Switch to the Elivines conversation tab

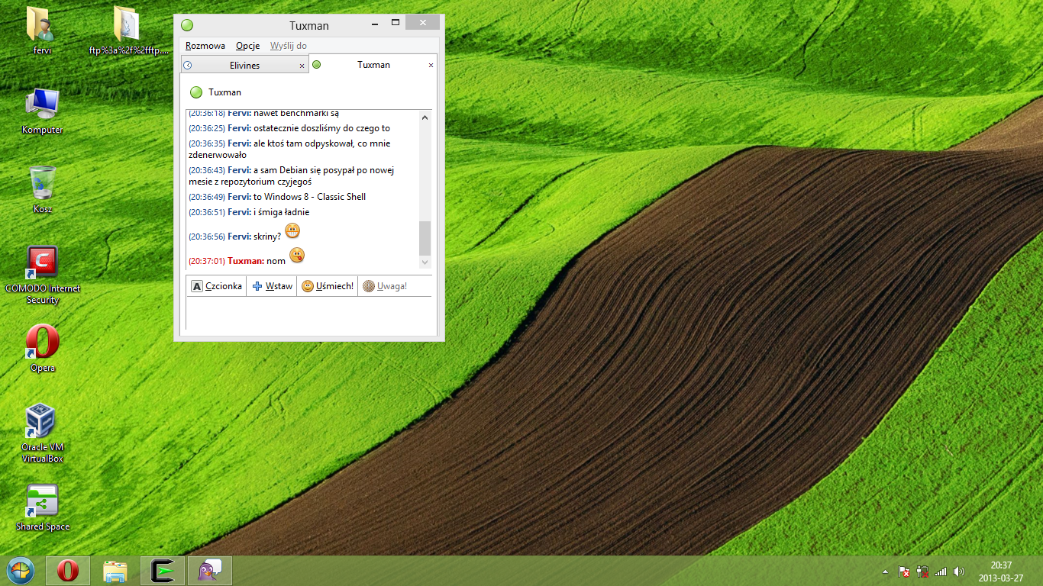[x=244, y=66]
